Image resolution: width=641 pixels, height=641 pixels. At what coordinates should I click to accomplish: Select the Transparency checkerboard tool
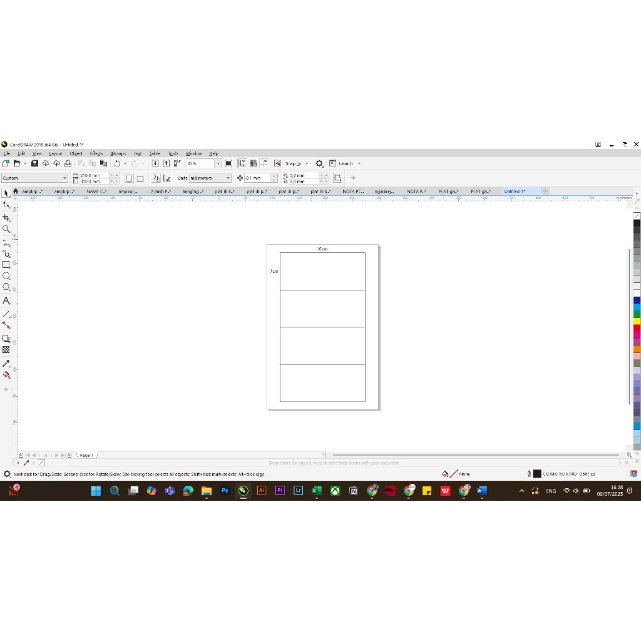[6, 350]
